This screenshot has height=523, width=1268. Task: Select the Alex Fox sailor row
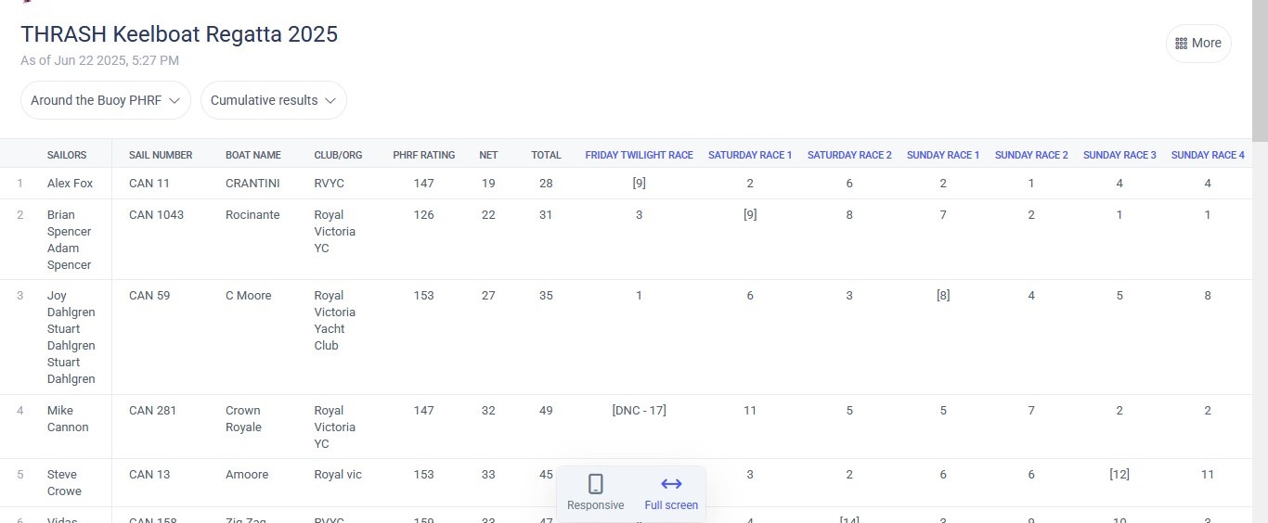71,184
